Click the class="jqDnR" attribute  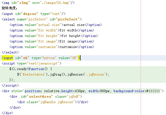coord(68,97)
